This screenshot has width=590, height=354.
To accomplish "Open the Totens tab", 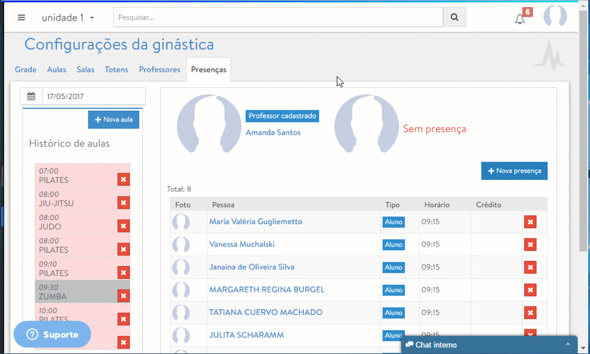I will (116, 70).
